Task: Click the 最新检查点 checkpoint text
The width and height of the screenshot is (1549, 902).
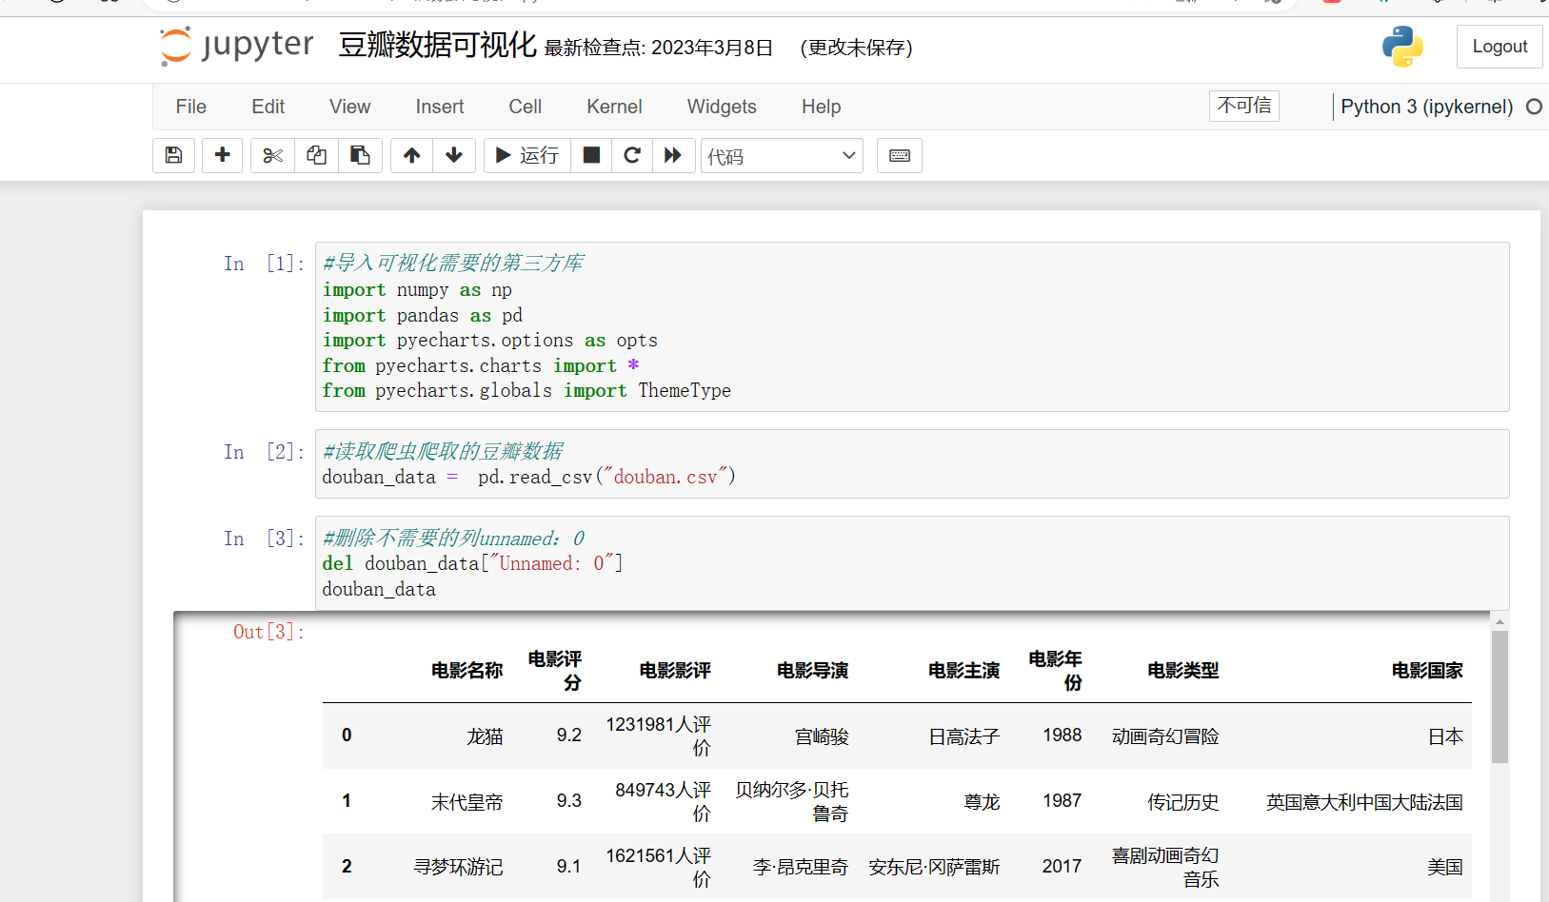Action: 659,48
